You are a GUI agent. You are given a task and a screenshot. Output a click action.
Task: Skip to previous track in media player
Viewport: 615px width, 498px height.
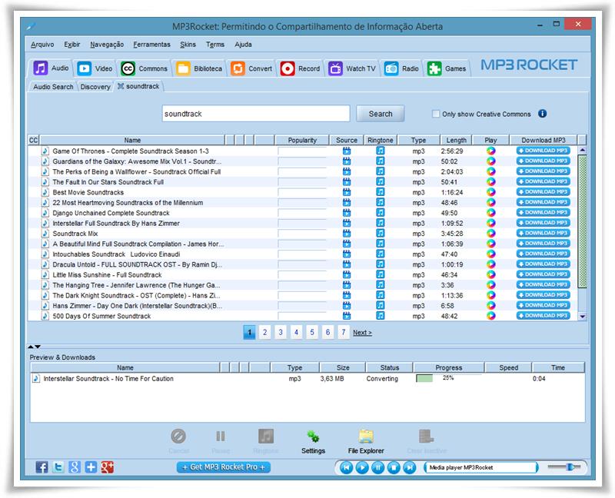[x=347, y=467]
